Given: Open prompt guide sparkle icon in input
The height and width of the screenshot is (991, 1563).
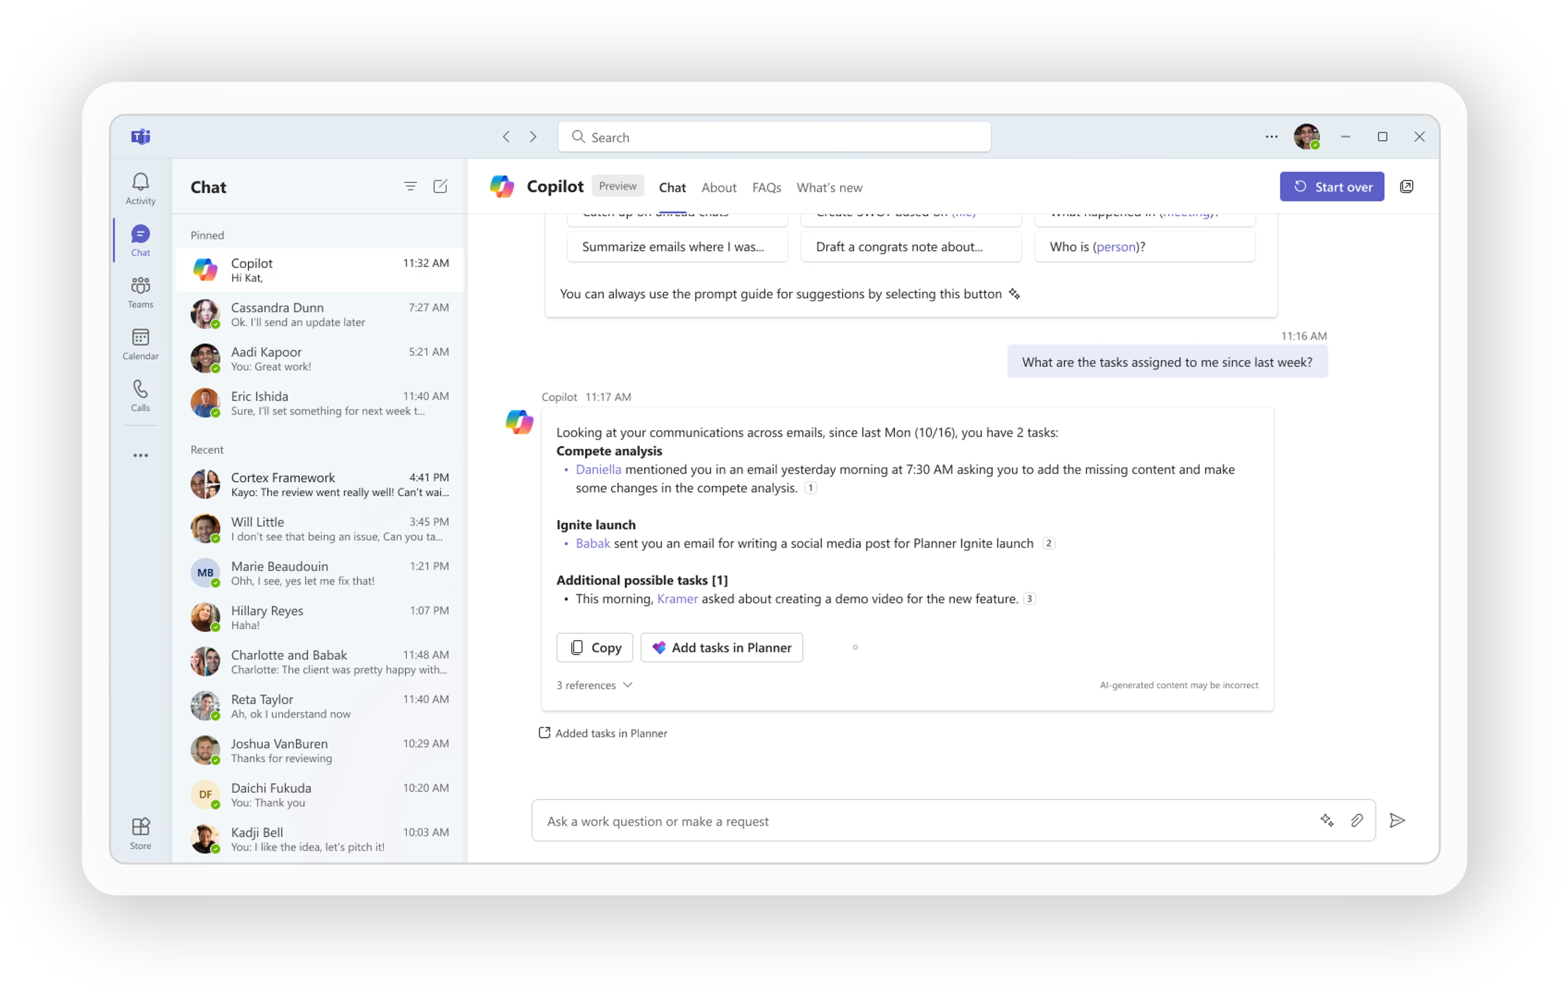Looking at the screenshot, I should coord(1327,820).
